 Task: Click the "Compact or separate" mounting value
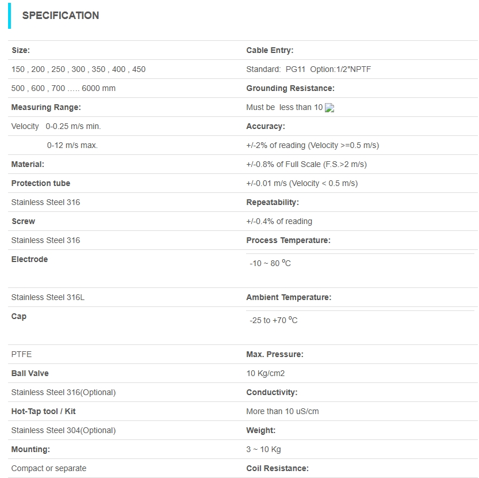(x=49, y=468)
